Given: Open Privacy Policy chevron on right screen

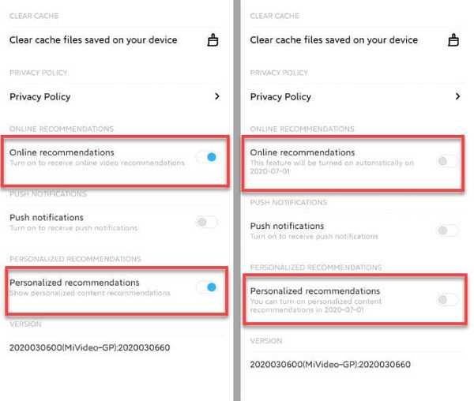Looking at the screenshot, I should coord(457,96).
